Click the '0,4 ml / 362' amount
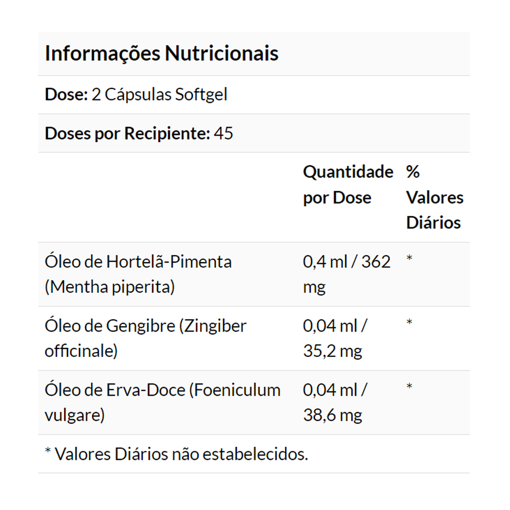The height and width of the screenshot is (510, 510). 347,262
